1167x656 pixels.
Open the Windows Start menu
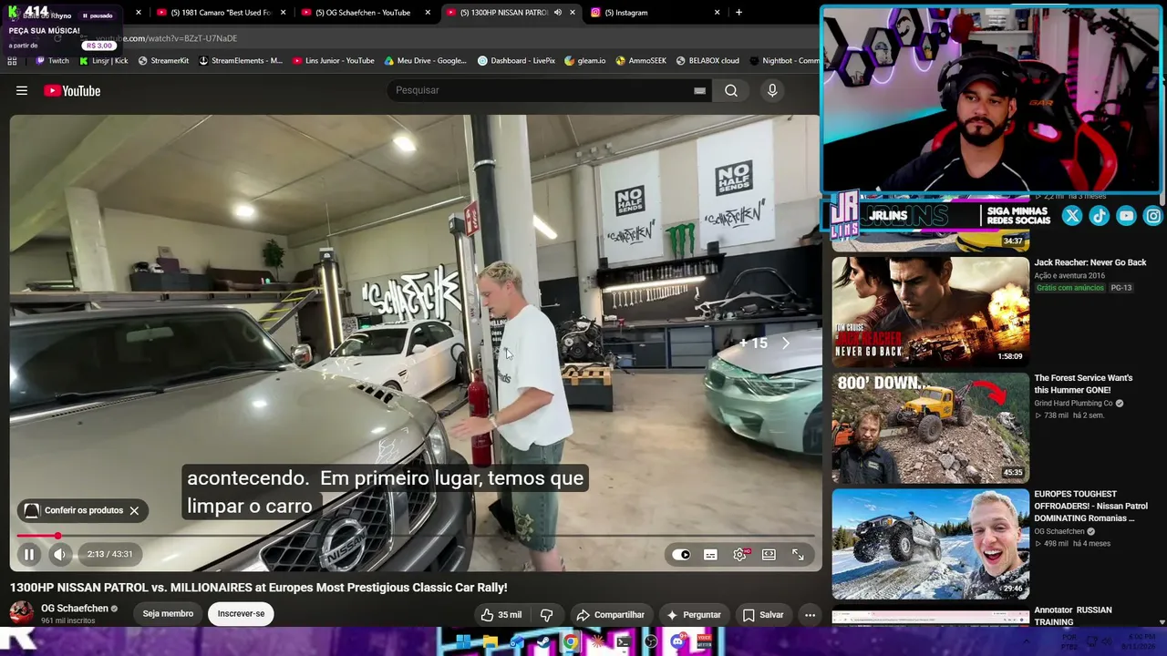(x=463, y=642)
